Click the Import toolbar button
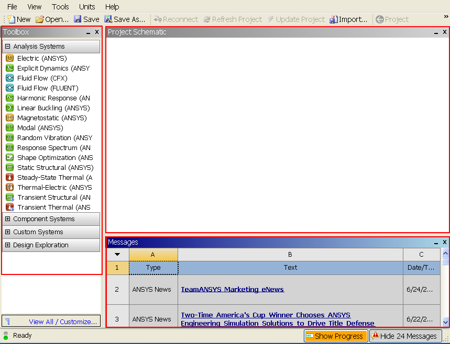This screenshot has width=450, height=344. pos(348,19)
